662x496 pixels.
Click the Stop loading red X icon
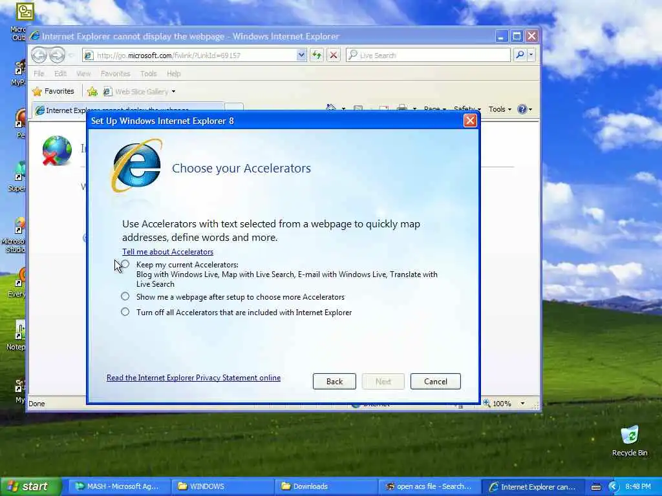click(x=334, y=56)
